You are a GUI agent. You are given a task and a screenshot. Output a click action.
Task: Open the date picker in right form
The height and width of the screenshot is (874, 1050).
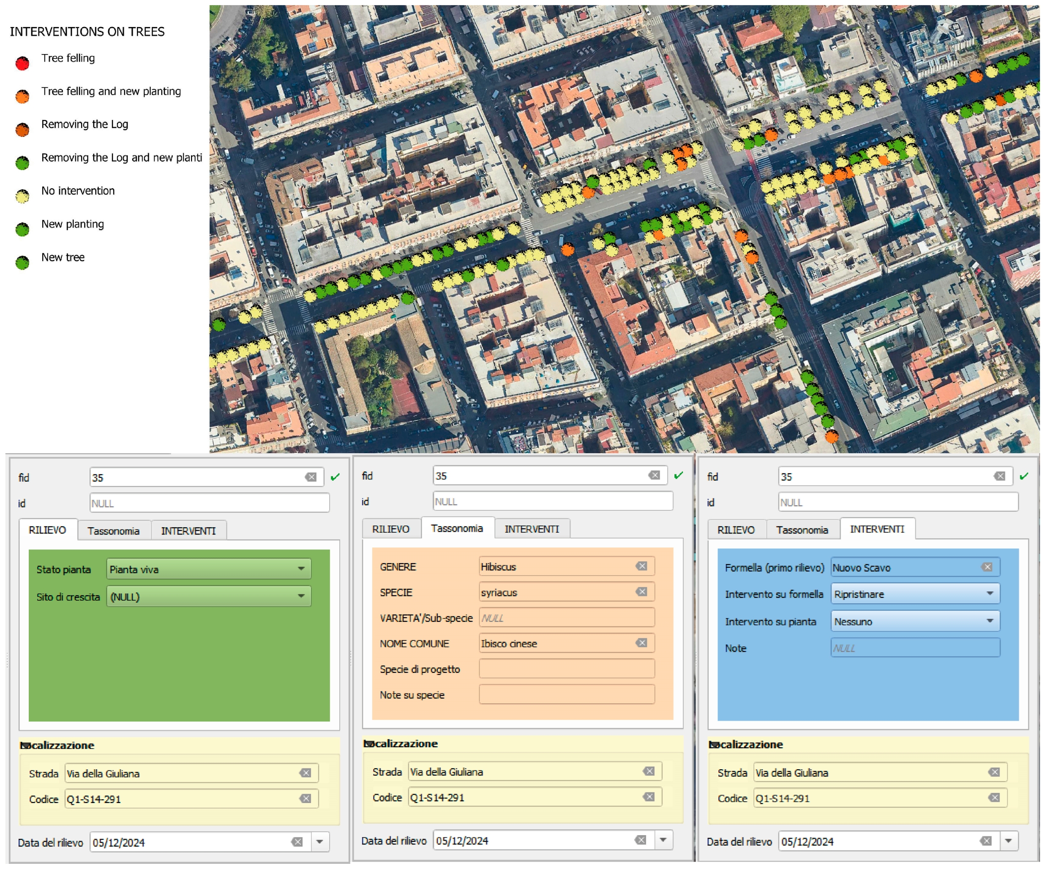tap(1009, 841)
